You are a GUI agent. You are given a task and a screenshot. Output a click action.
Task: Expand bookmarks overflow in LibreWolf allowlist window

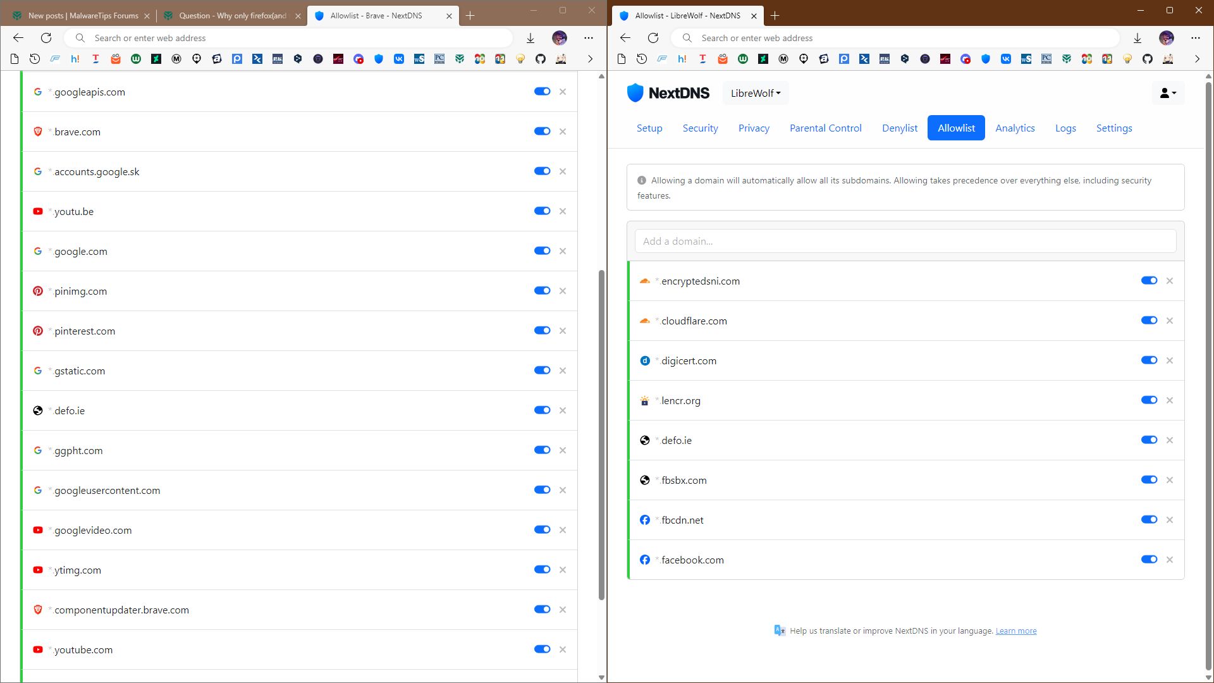coord(1197,59)
